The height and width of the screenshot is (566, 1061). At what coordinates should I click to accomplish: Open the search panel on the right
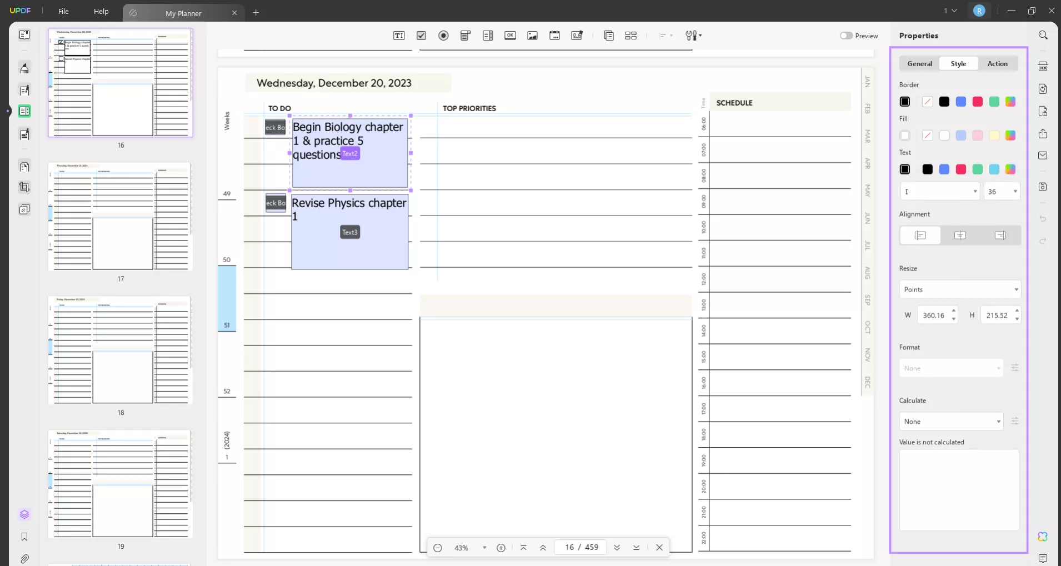point(1043,34)
